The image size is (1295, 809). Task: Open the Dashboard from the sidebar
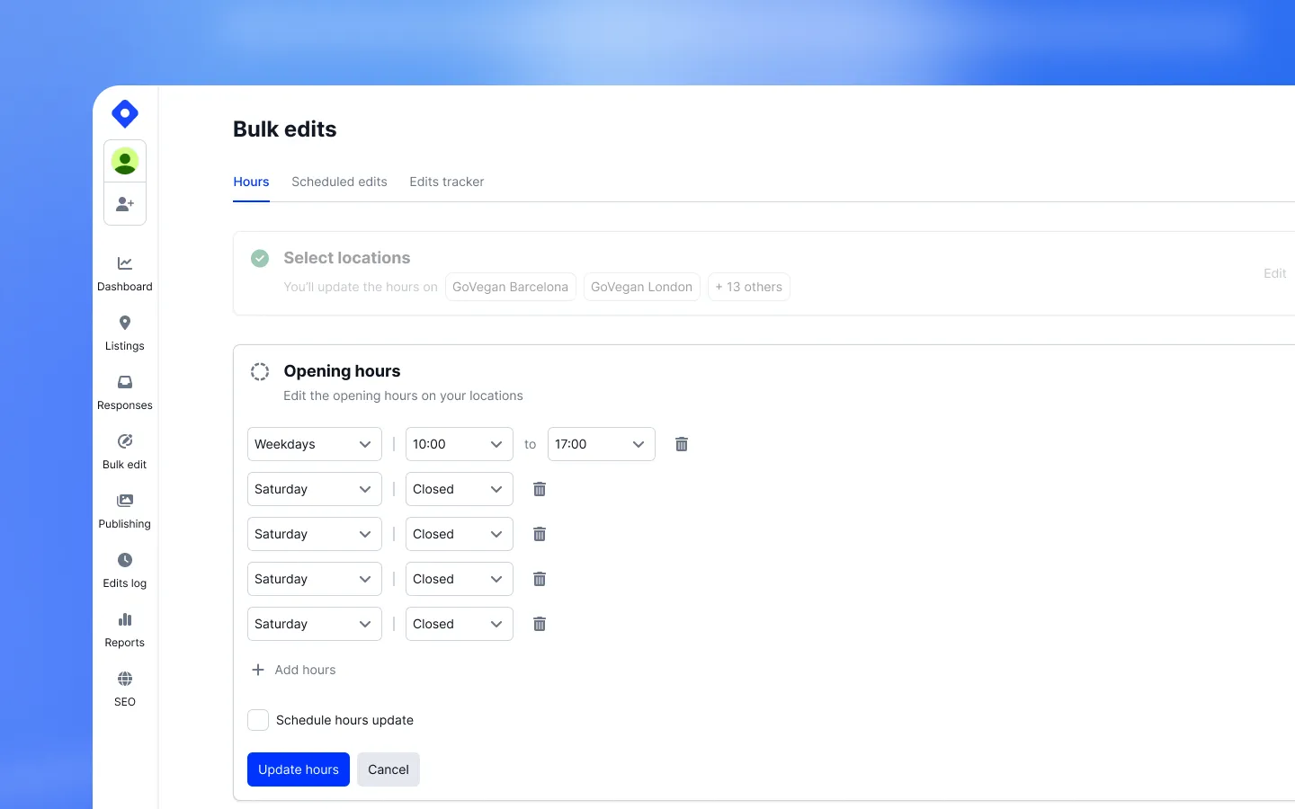[x=124, y=272]
